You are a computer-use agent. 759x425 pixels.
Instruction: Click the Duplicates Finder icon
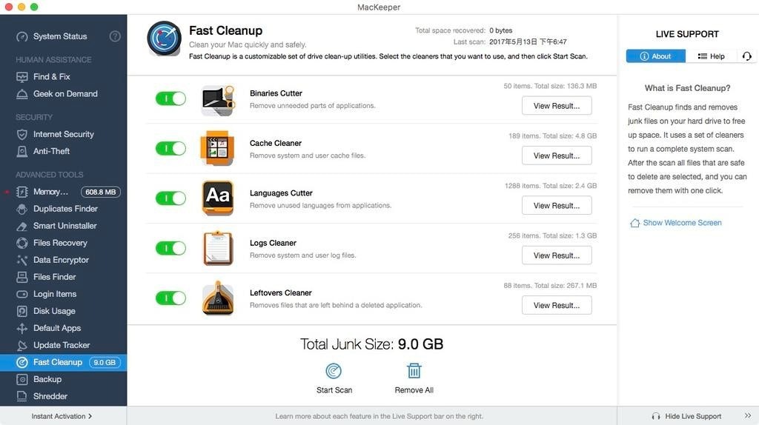tap(21, 209)
